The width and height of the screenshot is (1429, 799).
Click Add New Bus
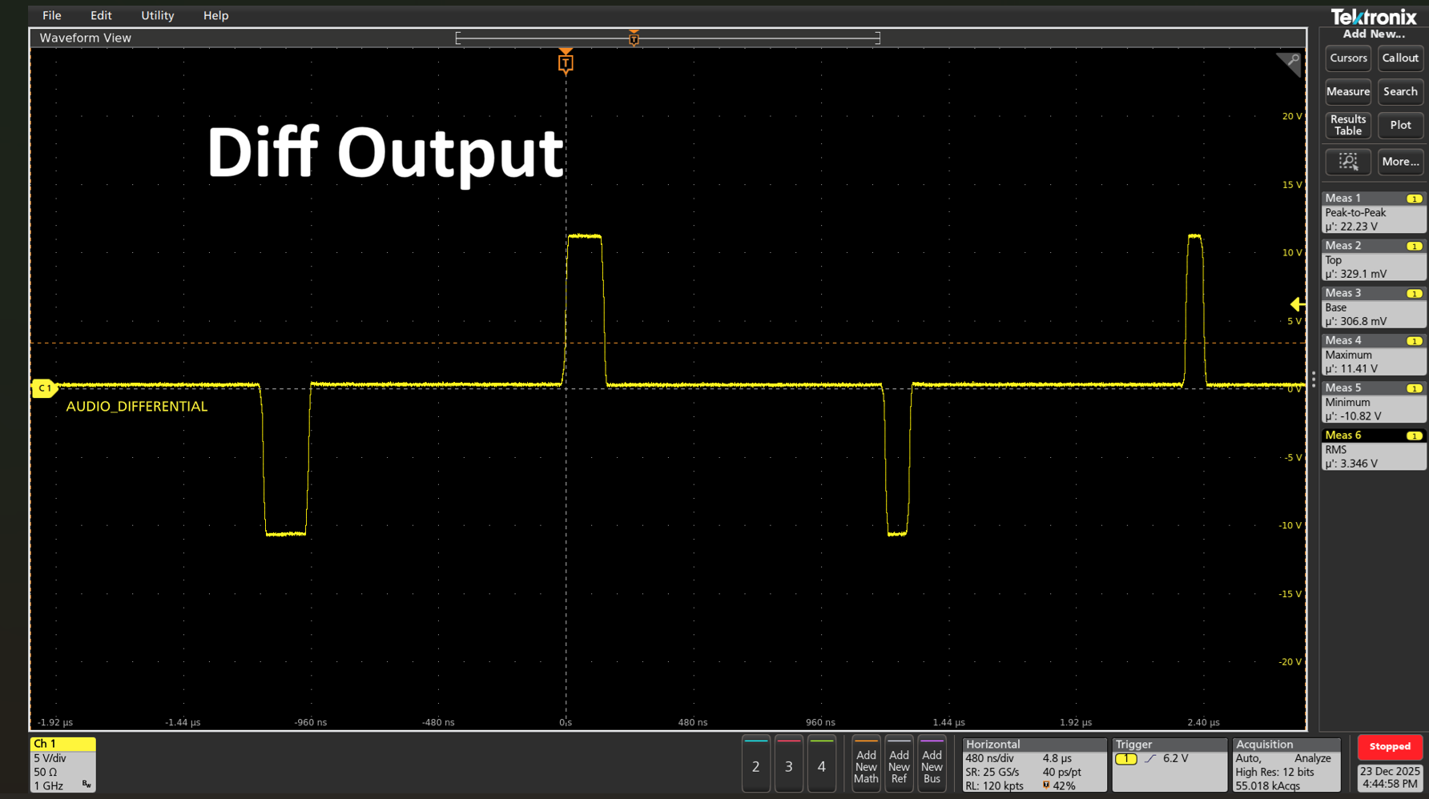[x=932, y=765]
